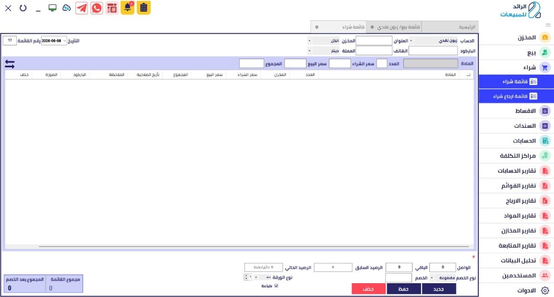Open the red dashboard layout icon
Screen dimensions: 554x297
pyautogui.click(x=112, y=8)
